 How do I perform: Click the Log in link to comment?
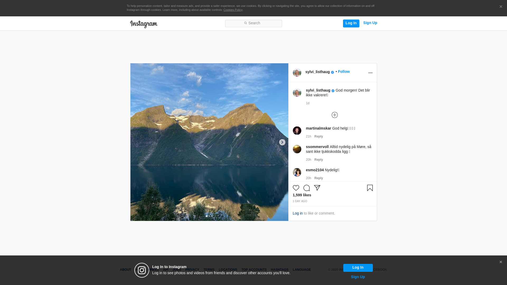pyautogui.click(x=298, y=213)
